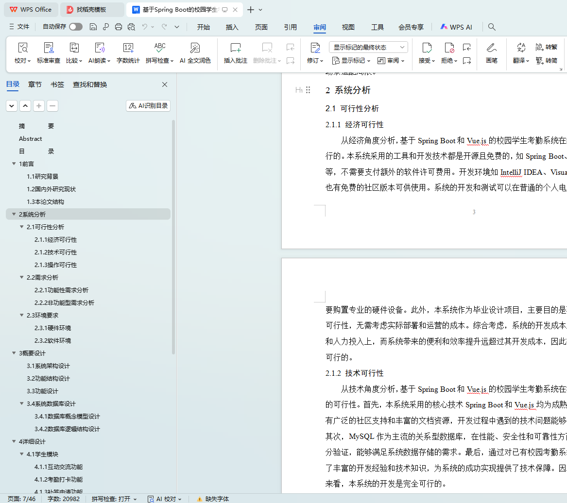Viewport: 567px width, 503px height.
Task: Click the 字数统计 word count icon
Action: pyautogui.click(x=128, y=48)
